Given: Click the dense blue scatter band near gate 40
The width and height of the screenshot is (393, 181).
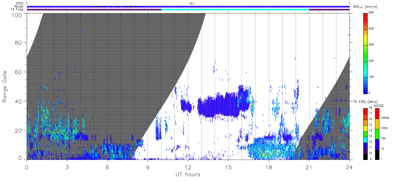Looking at the screenshot, I should (x=223, y=105).
